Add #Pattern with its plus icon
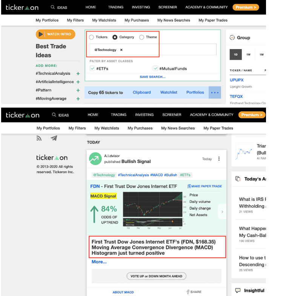 pos(78,91)
